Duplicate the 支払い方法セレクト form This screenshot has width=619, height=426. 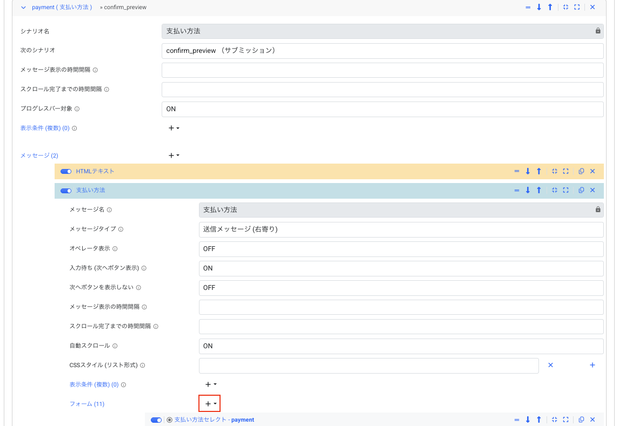[581, 420]
